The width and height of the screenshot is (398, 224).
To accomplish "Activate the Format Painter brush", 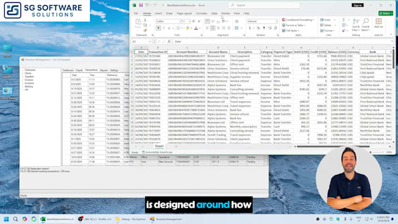I will pos(145,30).
